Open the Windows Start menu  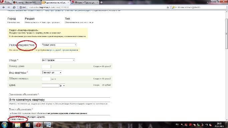pyautogui.click(x=4, y=125)
